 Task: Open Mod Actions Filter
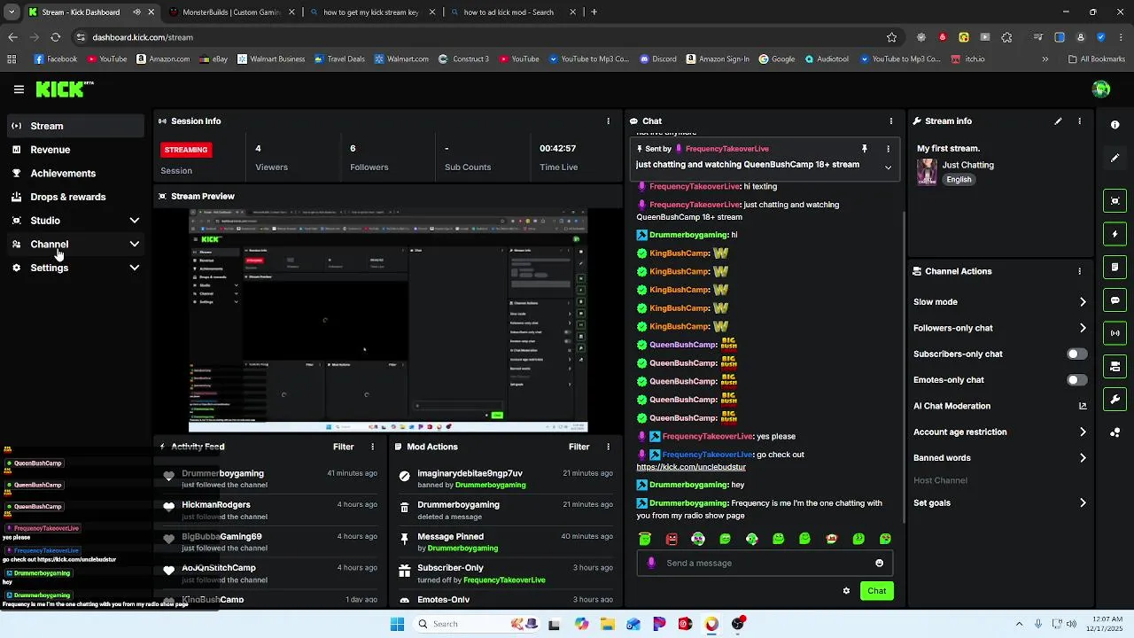(579, 447)
